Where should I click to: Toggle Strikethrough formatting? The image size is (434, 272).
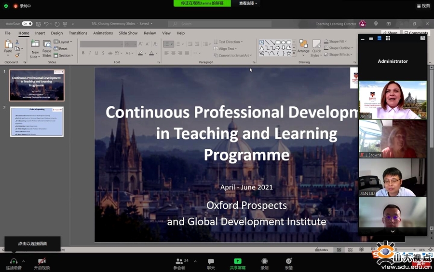tap(110, 53)
